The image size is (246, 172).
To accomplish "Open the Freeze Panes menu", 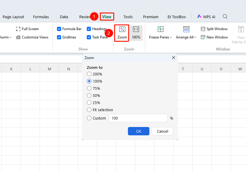I will 160,33.
